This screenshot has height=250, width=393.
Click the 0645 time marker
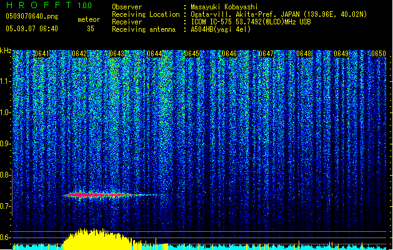click(x=192, y=54)
